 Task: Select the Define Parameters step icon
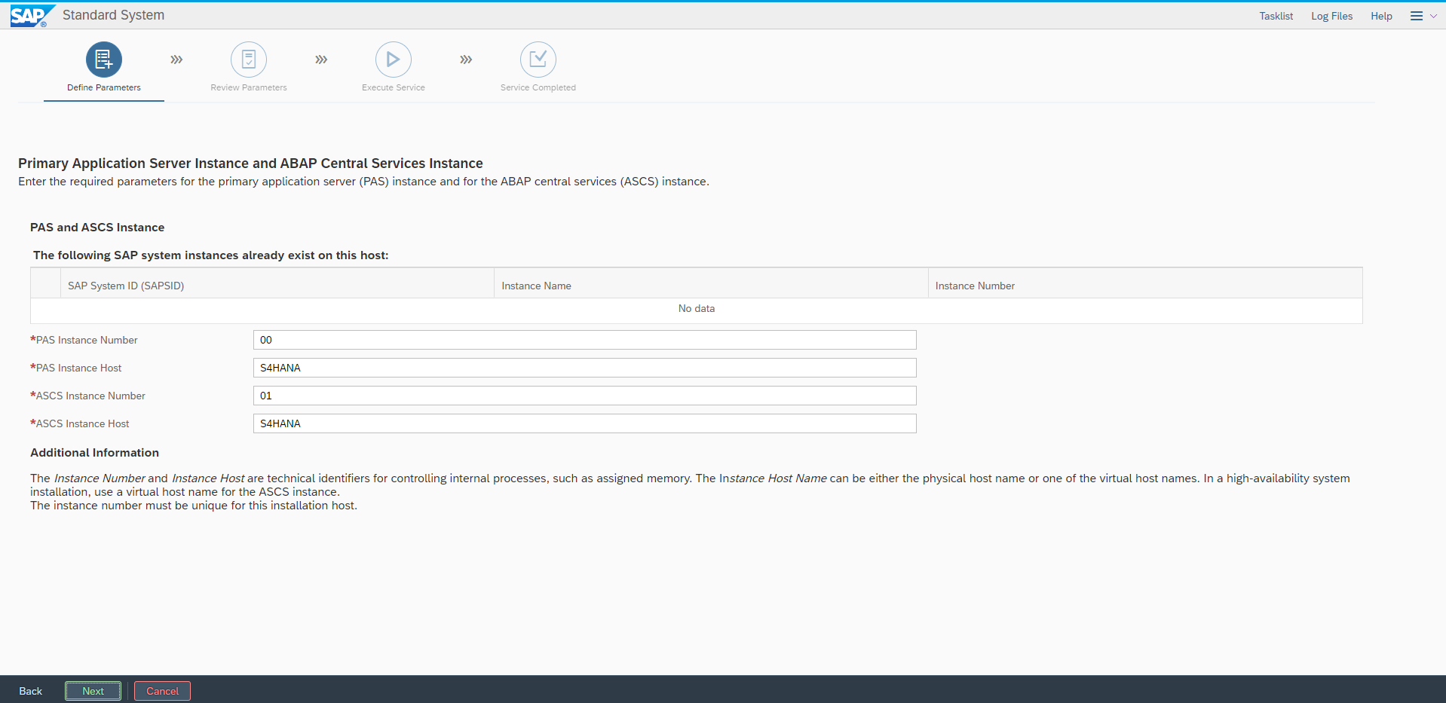click(x=104, y=60)
